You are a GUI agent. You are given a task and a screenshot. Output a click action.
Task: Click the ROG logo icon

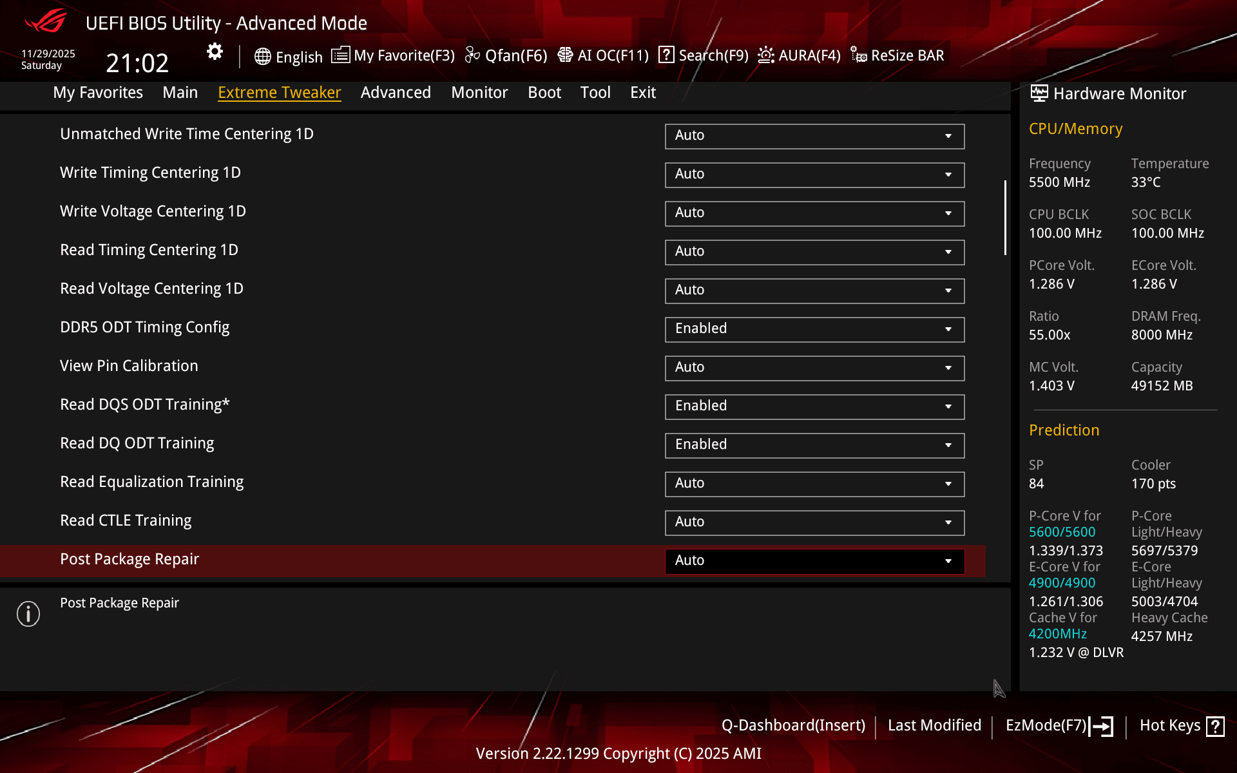[46, 21]
